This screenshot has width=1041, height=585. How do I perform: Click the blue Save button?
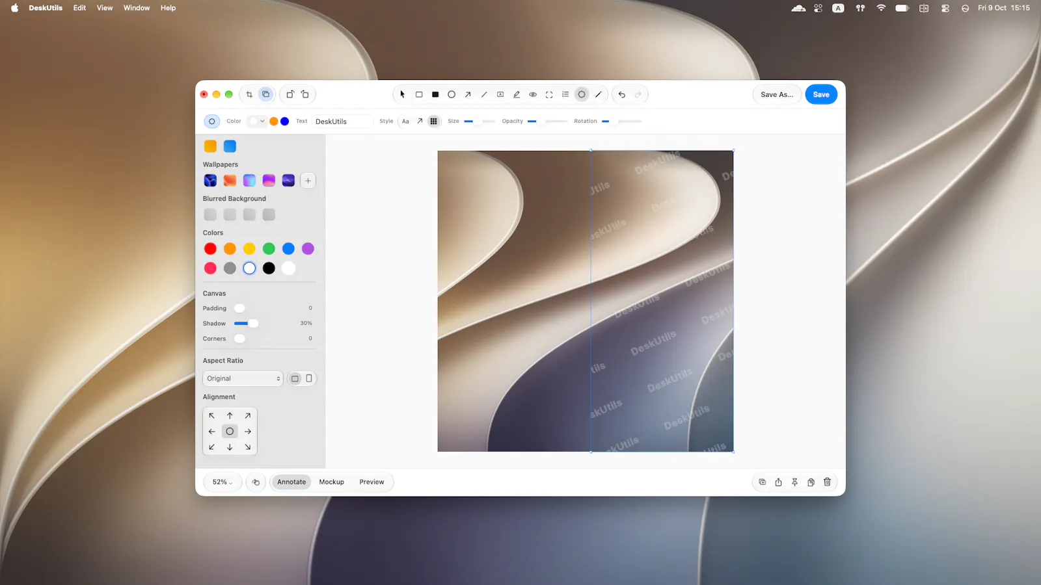coord(821,94)
